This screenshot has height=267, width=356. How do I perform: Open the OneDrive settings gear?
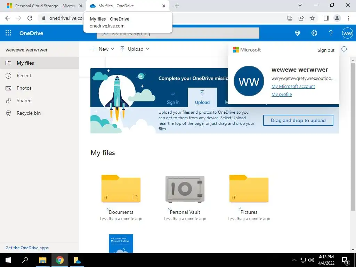pyautogui.click(x=314, y=33)
